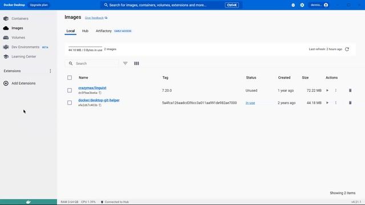
Task: Click the '2 years ago' created cell
Action: coord(286,103)
